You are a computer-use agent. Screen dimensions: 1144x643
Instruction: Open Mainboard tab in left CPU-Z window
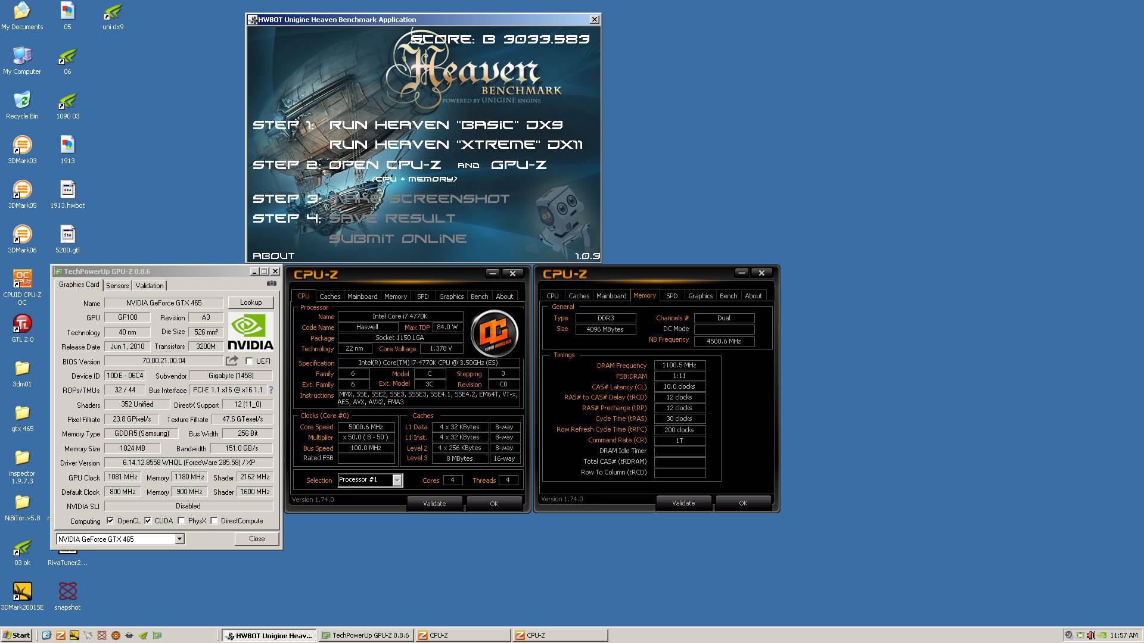[x=362, y=296]
